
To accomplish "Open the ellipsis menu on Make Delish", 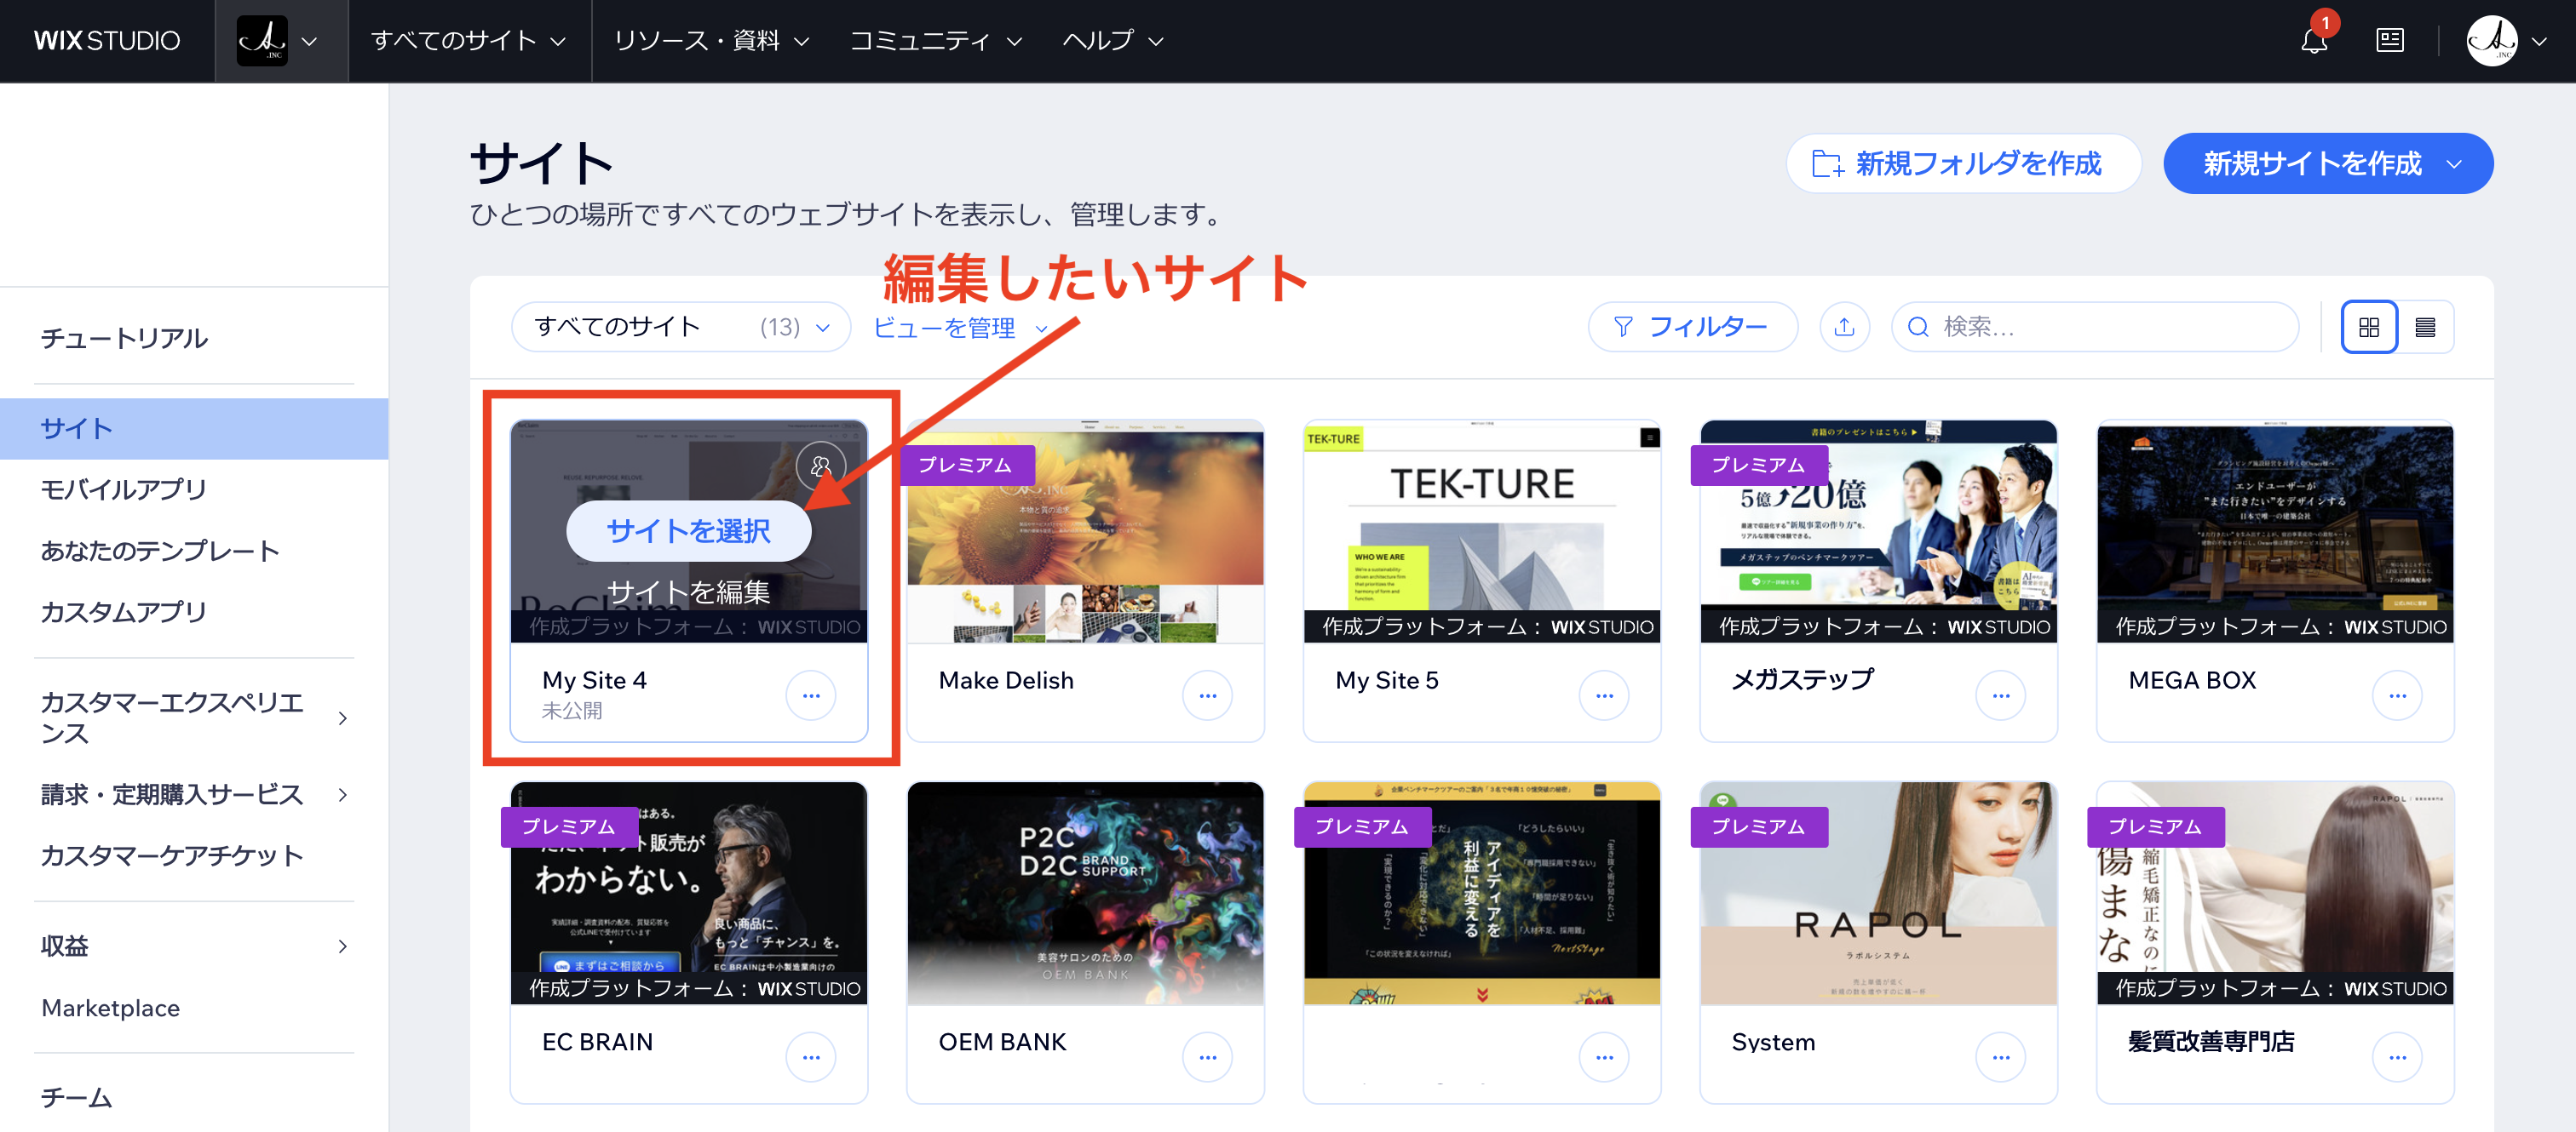I will point(1207,695).
